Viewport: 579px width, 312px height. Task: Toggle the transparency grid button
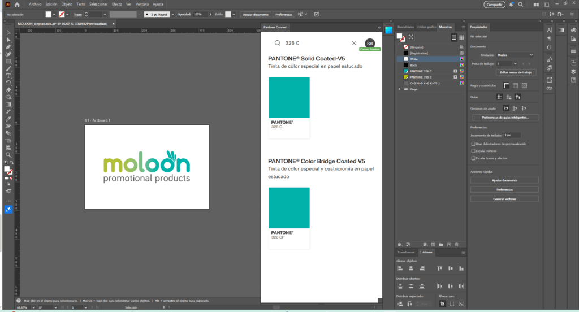[524, 86]
